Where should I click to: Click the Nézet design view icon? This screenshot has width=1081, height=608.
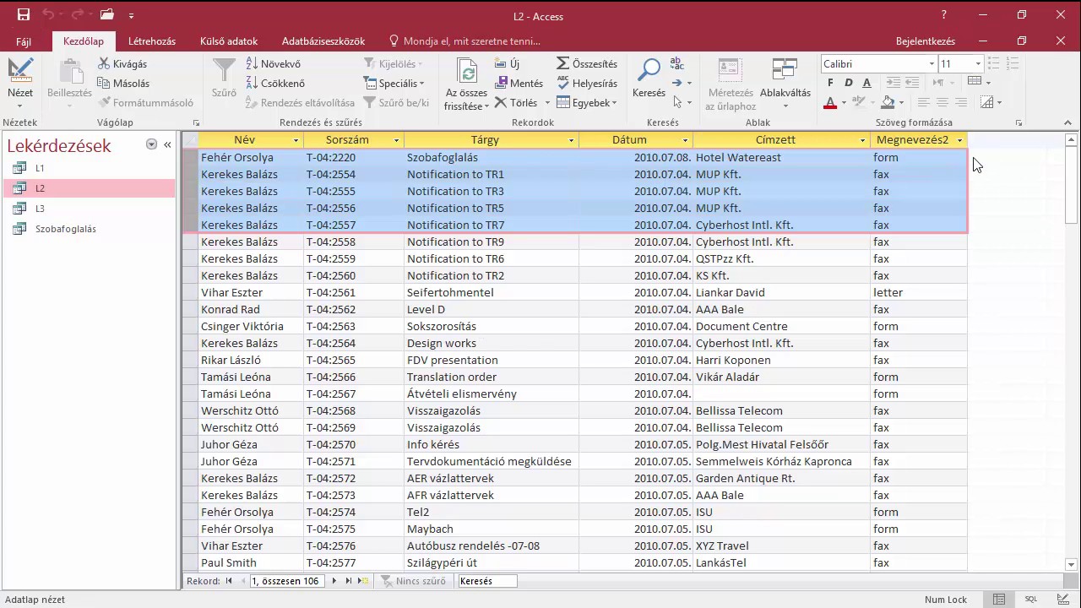click(20, 71)
